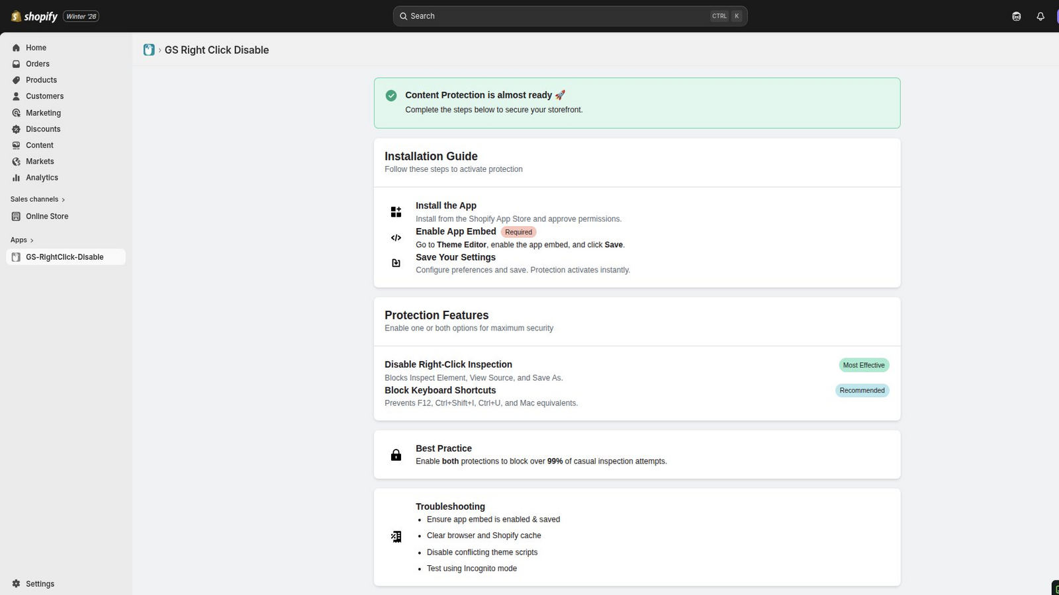The height and width of the screenshot is (595, 1059).
Task: Open the Marketing target icon
Action: point(17,113)
